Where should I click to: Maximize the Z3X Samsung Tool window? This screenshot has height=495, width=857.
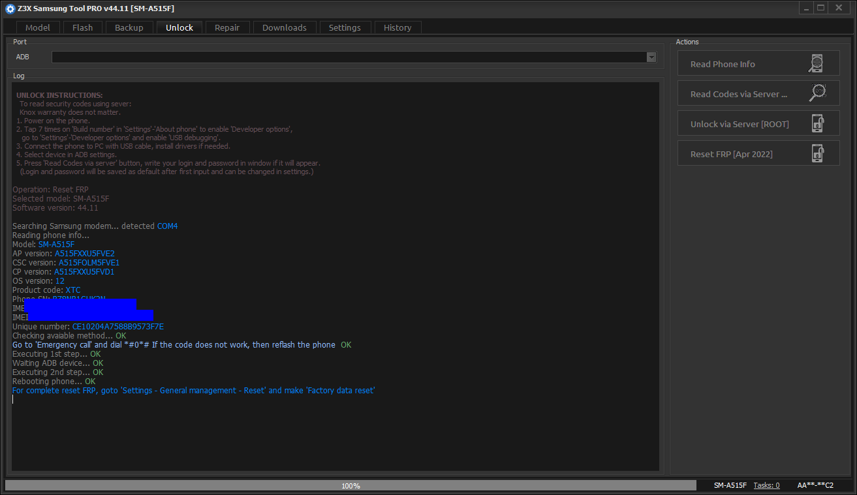coord(821,8)
